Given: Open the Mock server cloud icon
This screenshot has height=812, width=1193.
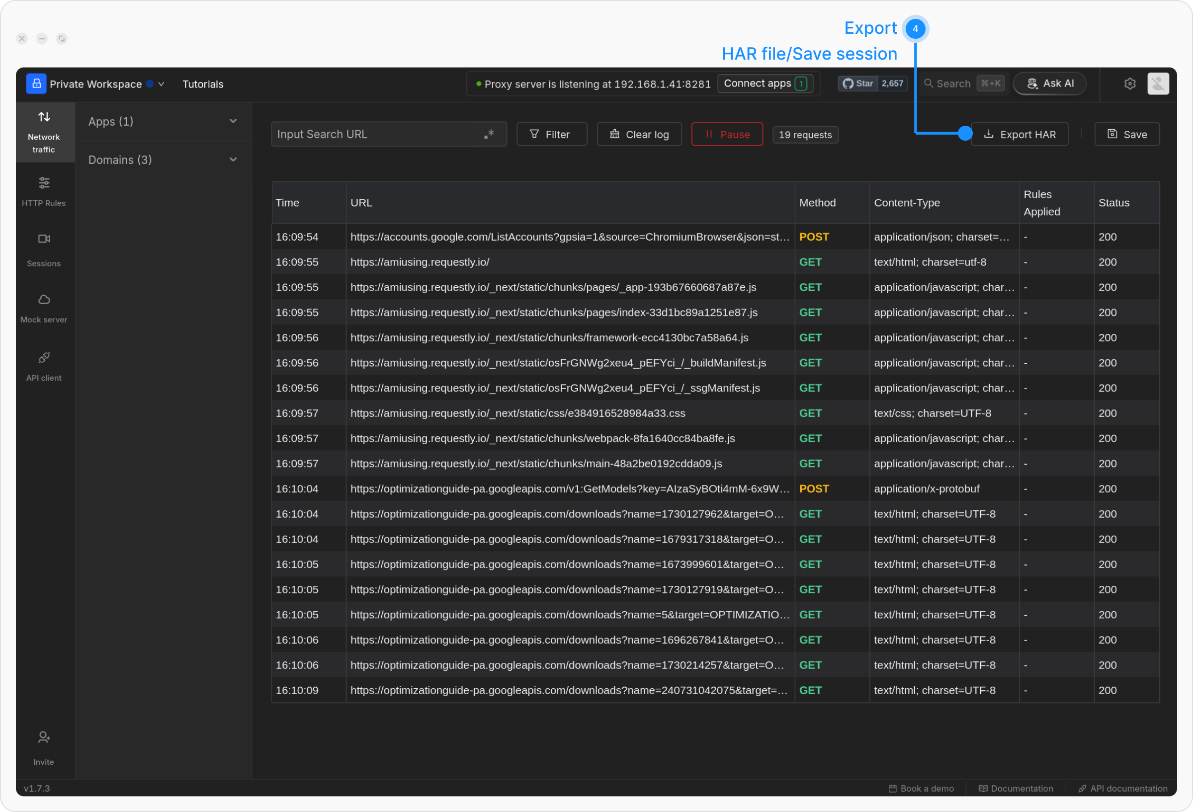Looking at the screenshot, I should click(x=44, y=300).
